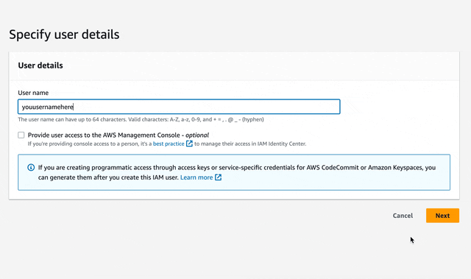Viewport: 471px width, 279px height.
Task: Click the programmatic access notice text
Action: point(237,172)
